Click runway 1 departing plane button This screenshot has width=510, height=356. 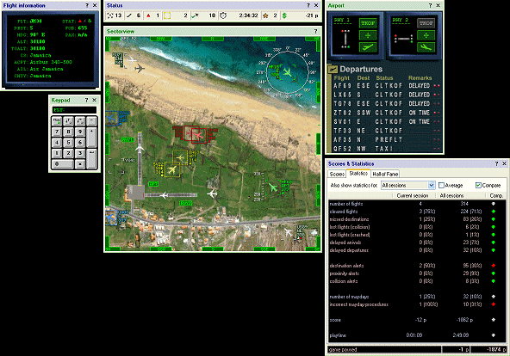[368, 47]
